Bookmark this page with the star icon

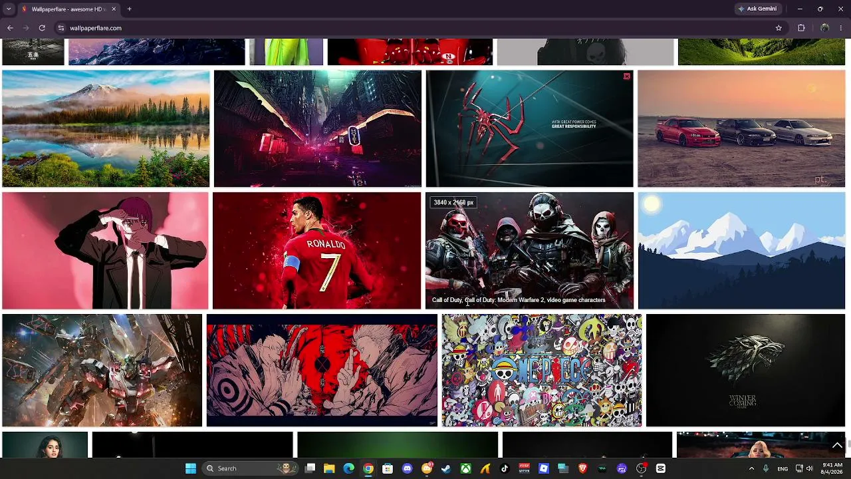coord(779,28)
